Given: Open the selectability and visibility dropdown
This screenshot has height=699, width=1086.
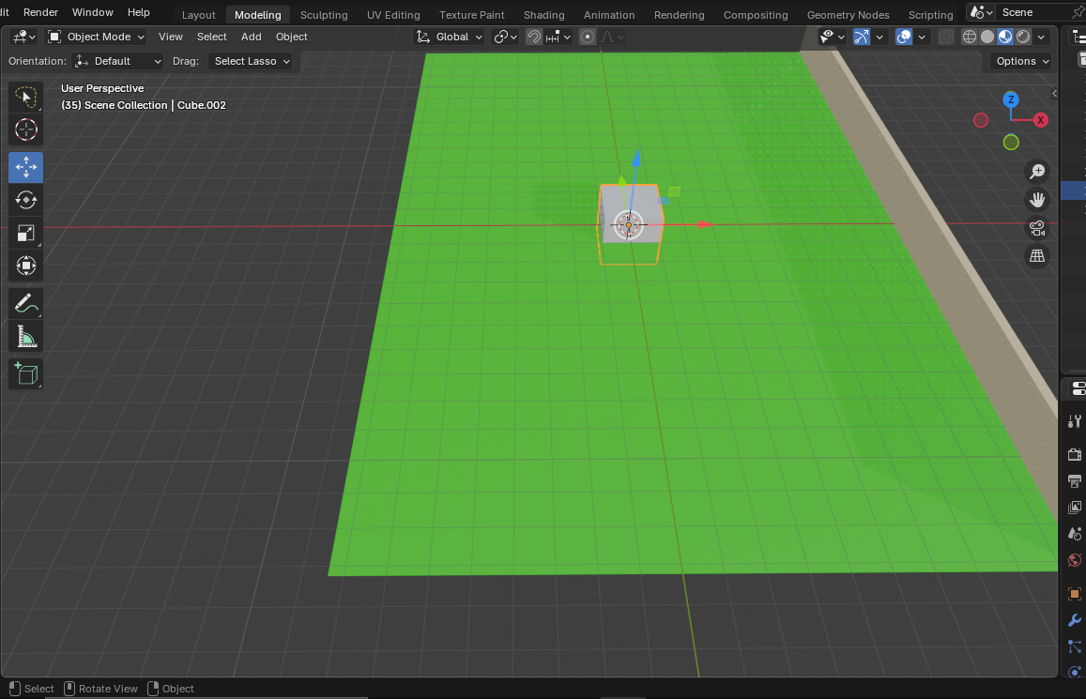Looking at the screenshot, I should tap(832, 37).
